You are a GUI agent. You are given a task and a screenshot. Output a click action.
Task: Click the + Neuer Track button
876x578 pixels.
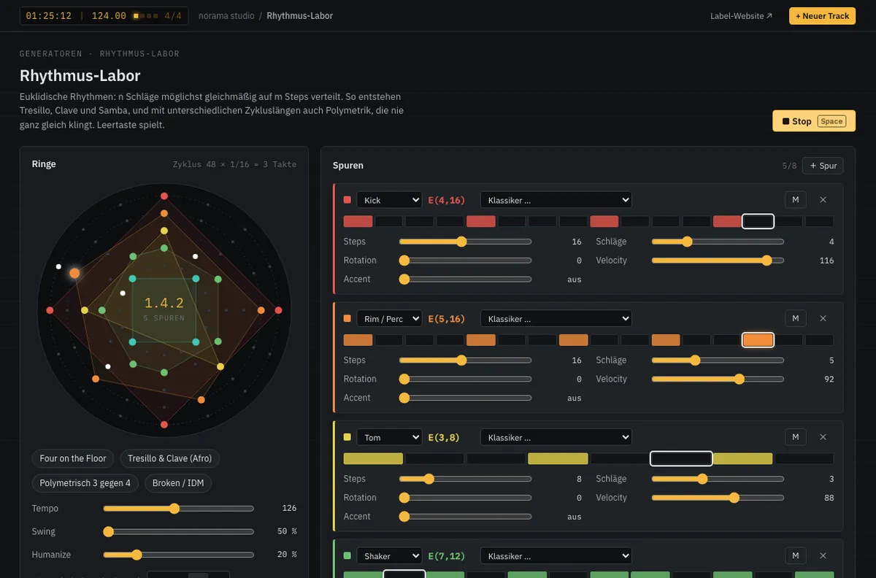click(x=822, y=16)
